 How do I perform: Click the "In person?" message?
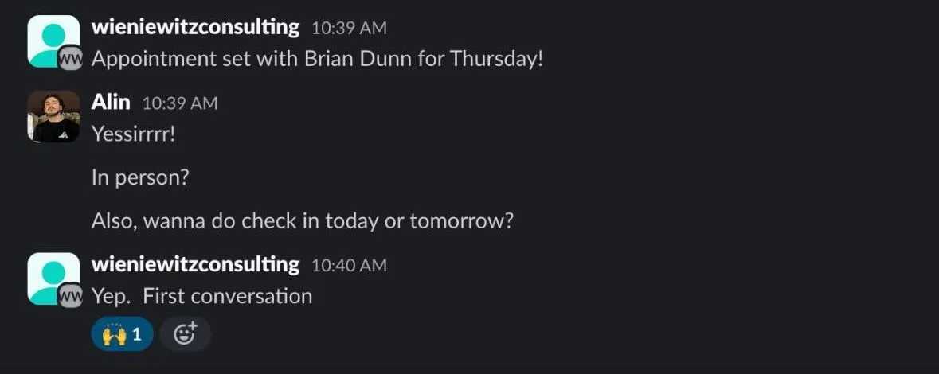pos(140,177)
